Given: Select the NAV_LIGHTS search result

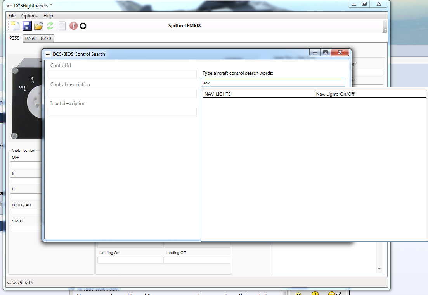Looking at the screenshot, I should pos(259,94).
